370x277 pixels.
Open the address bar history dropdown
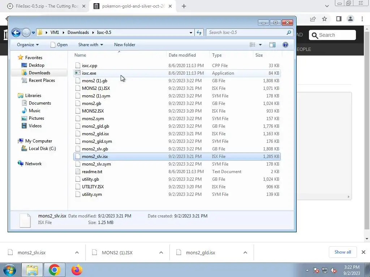tap(191, 33)
